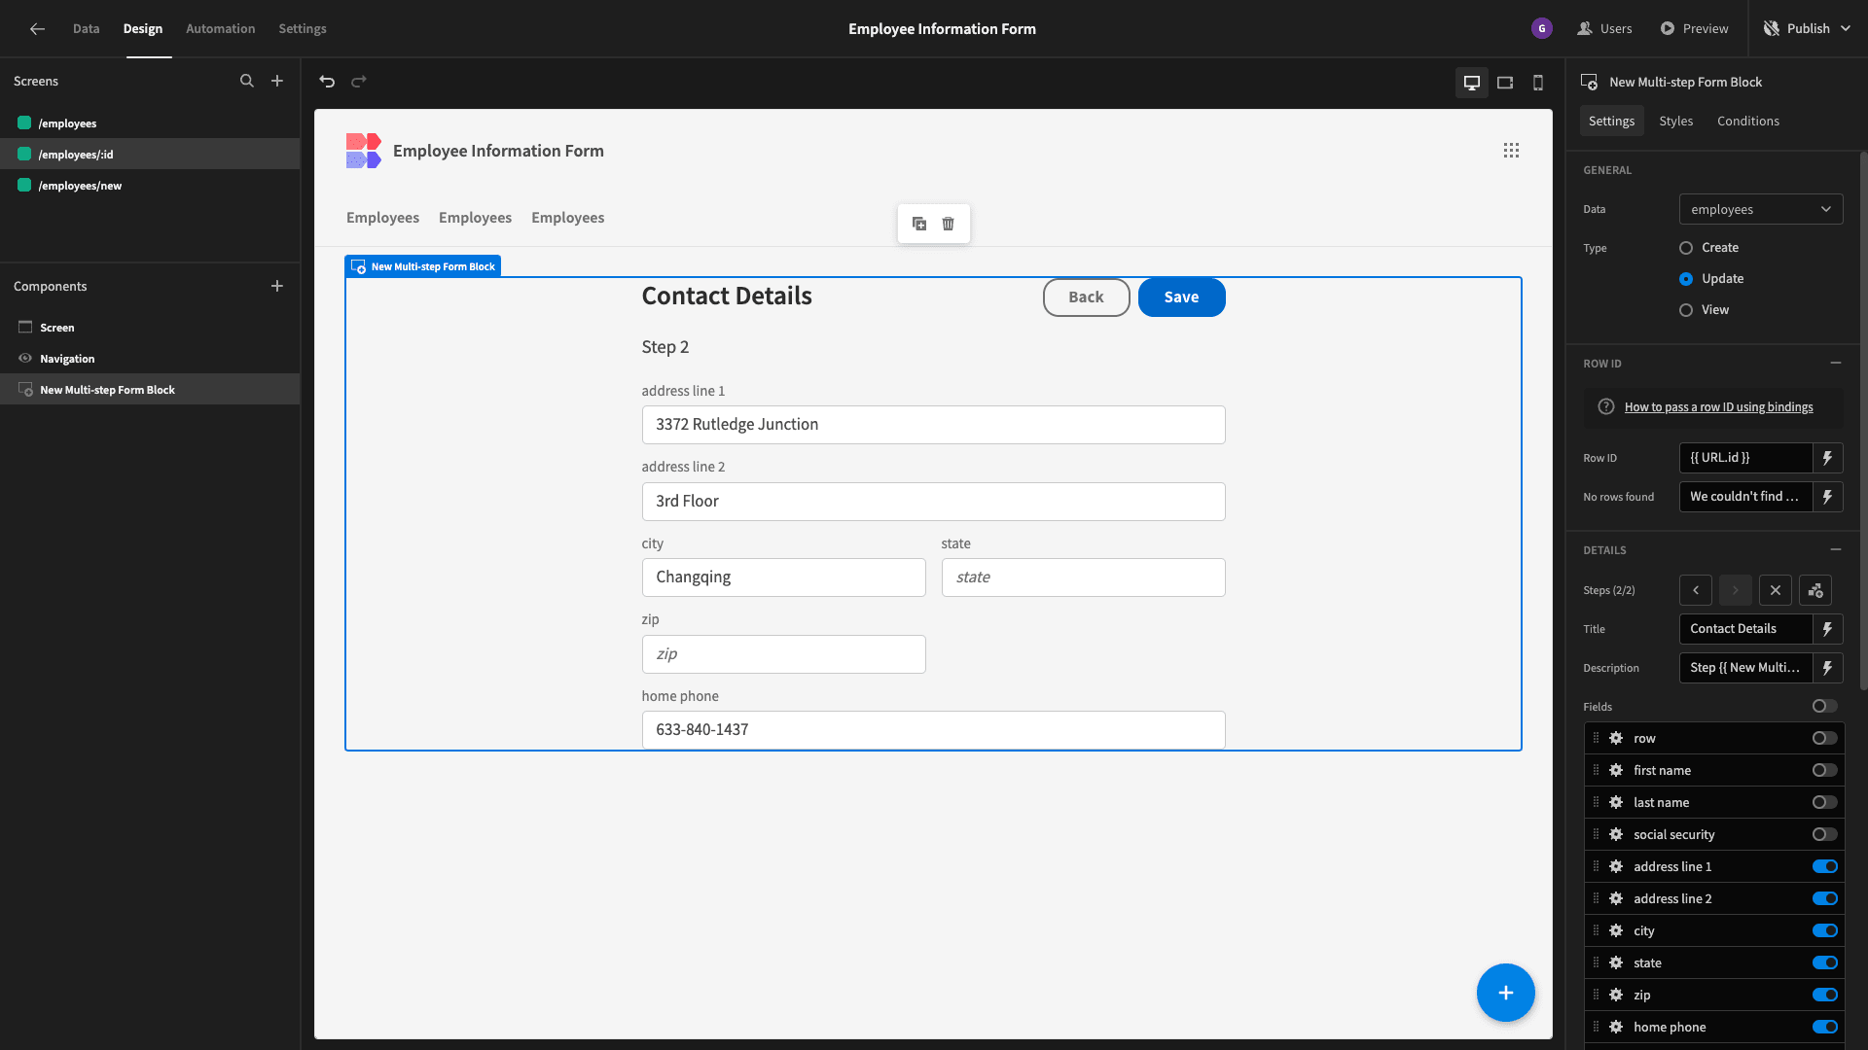Click the state input field
Screen dimensions: 1868x1050
1084,577
